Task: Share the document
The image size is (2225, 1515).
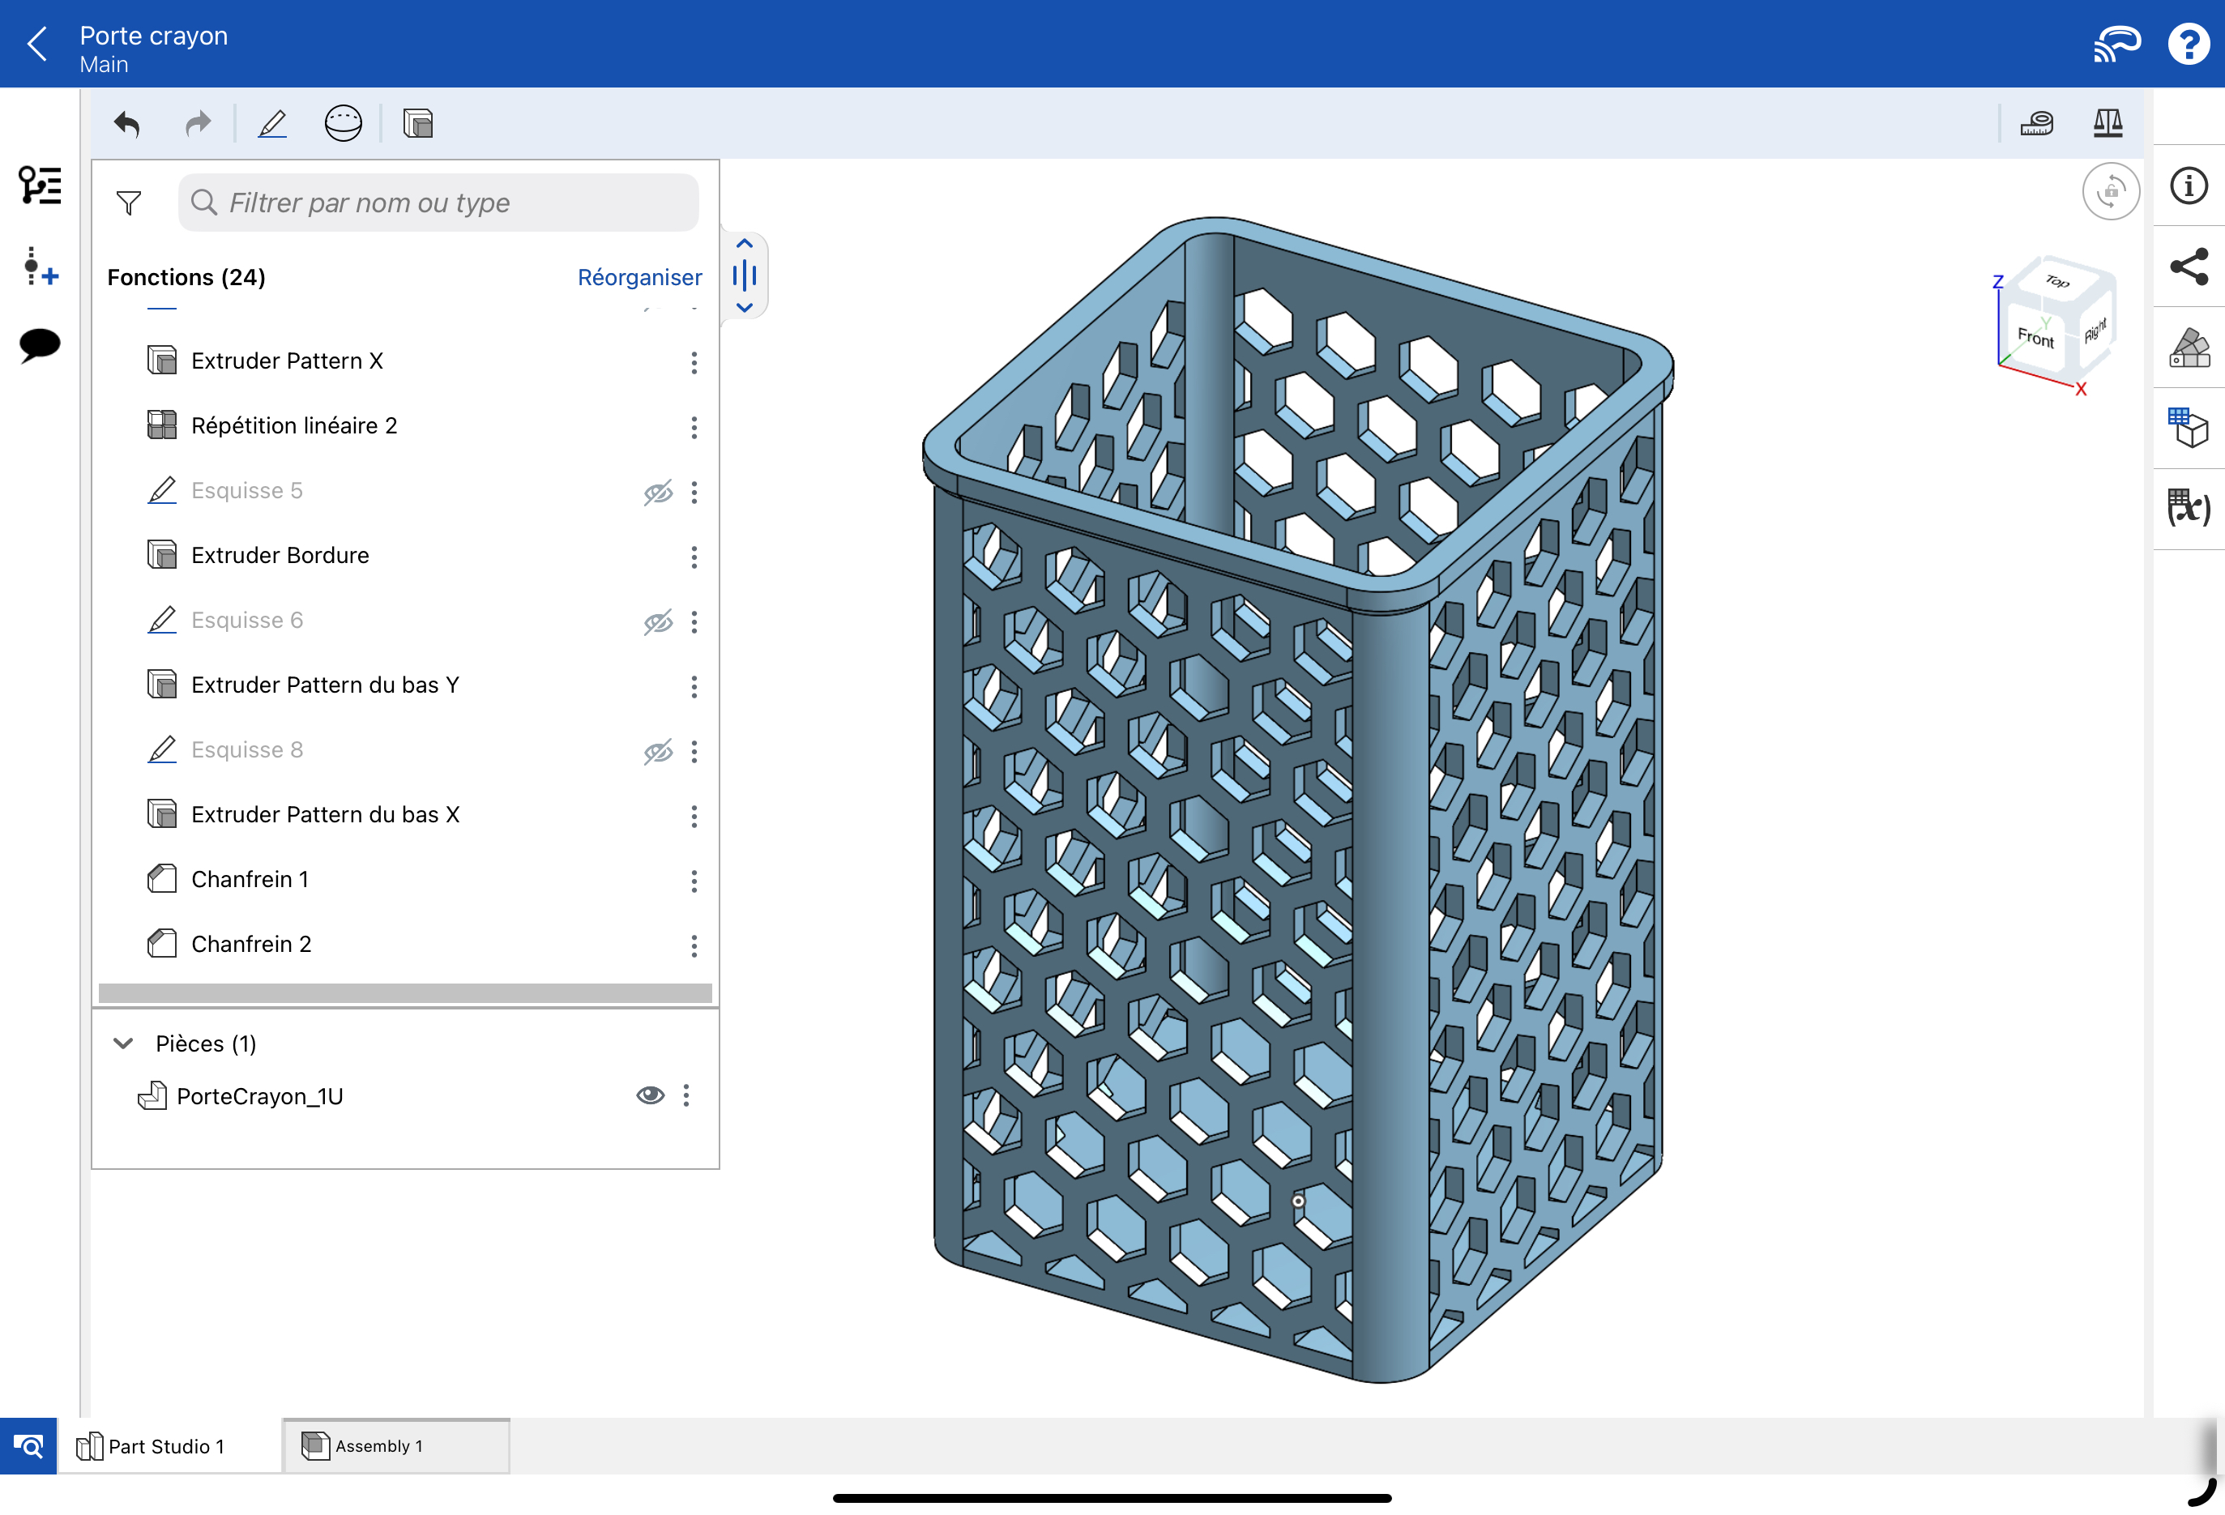Action: [x=2189, y=267]
